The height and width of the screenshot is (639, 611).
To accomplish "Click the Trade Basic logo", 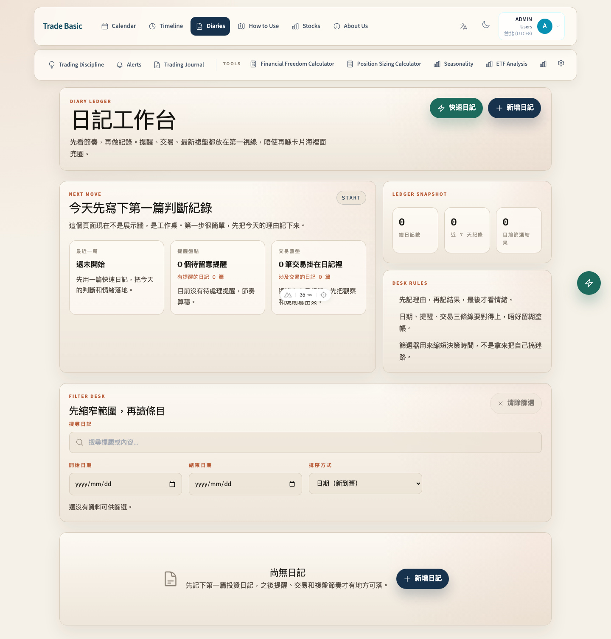I will point(62,26).
